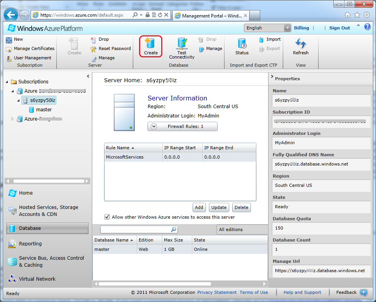Click the Manage Url field
This screenshot has height=302, width=376.
[x=321, y=271]
